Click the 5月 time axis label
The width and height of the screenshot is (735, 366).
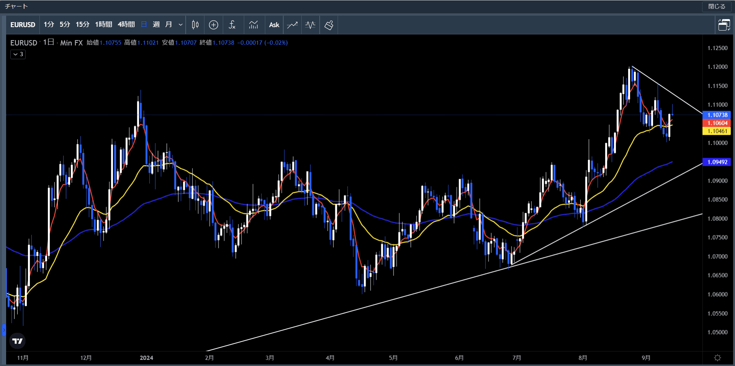point(393,358)
